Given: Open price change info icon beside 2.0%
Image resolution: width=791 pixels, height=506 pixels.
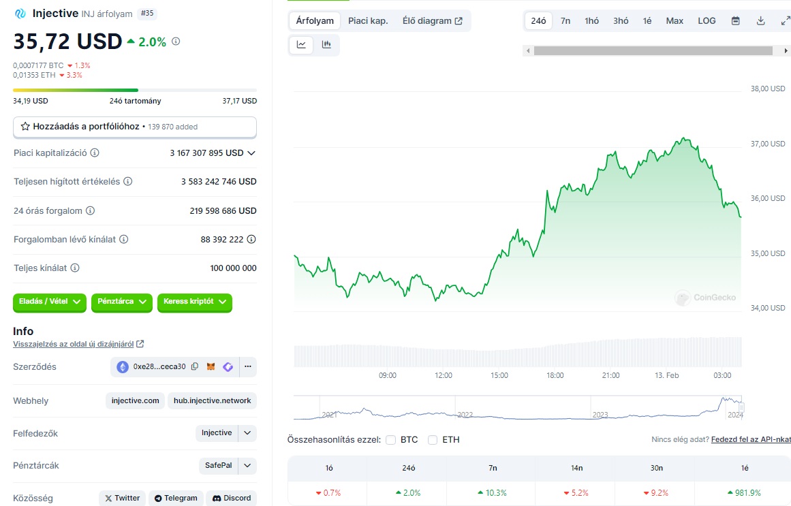Looking at the screenshot, I should pyautogui.click(x=176, y=42).
